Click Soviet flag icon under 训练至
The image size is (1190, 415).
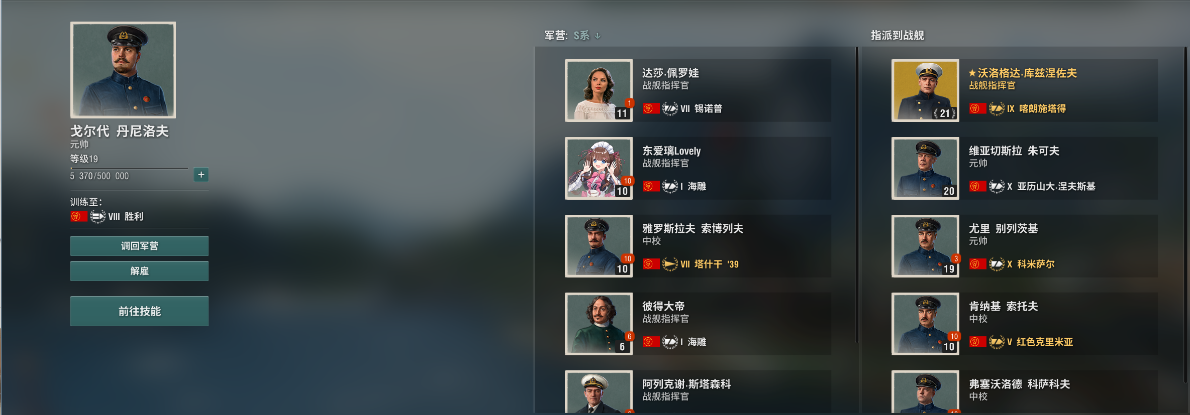78,216
